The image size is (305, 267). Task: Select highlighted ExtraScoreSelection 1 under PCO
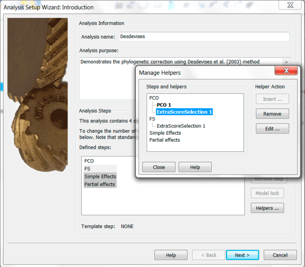184,112
